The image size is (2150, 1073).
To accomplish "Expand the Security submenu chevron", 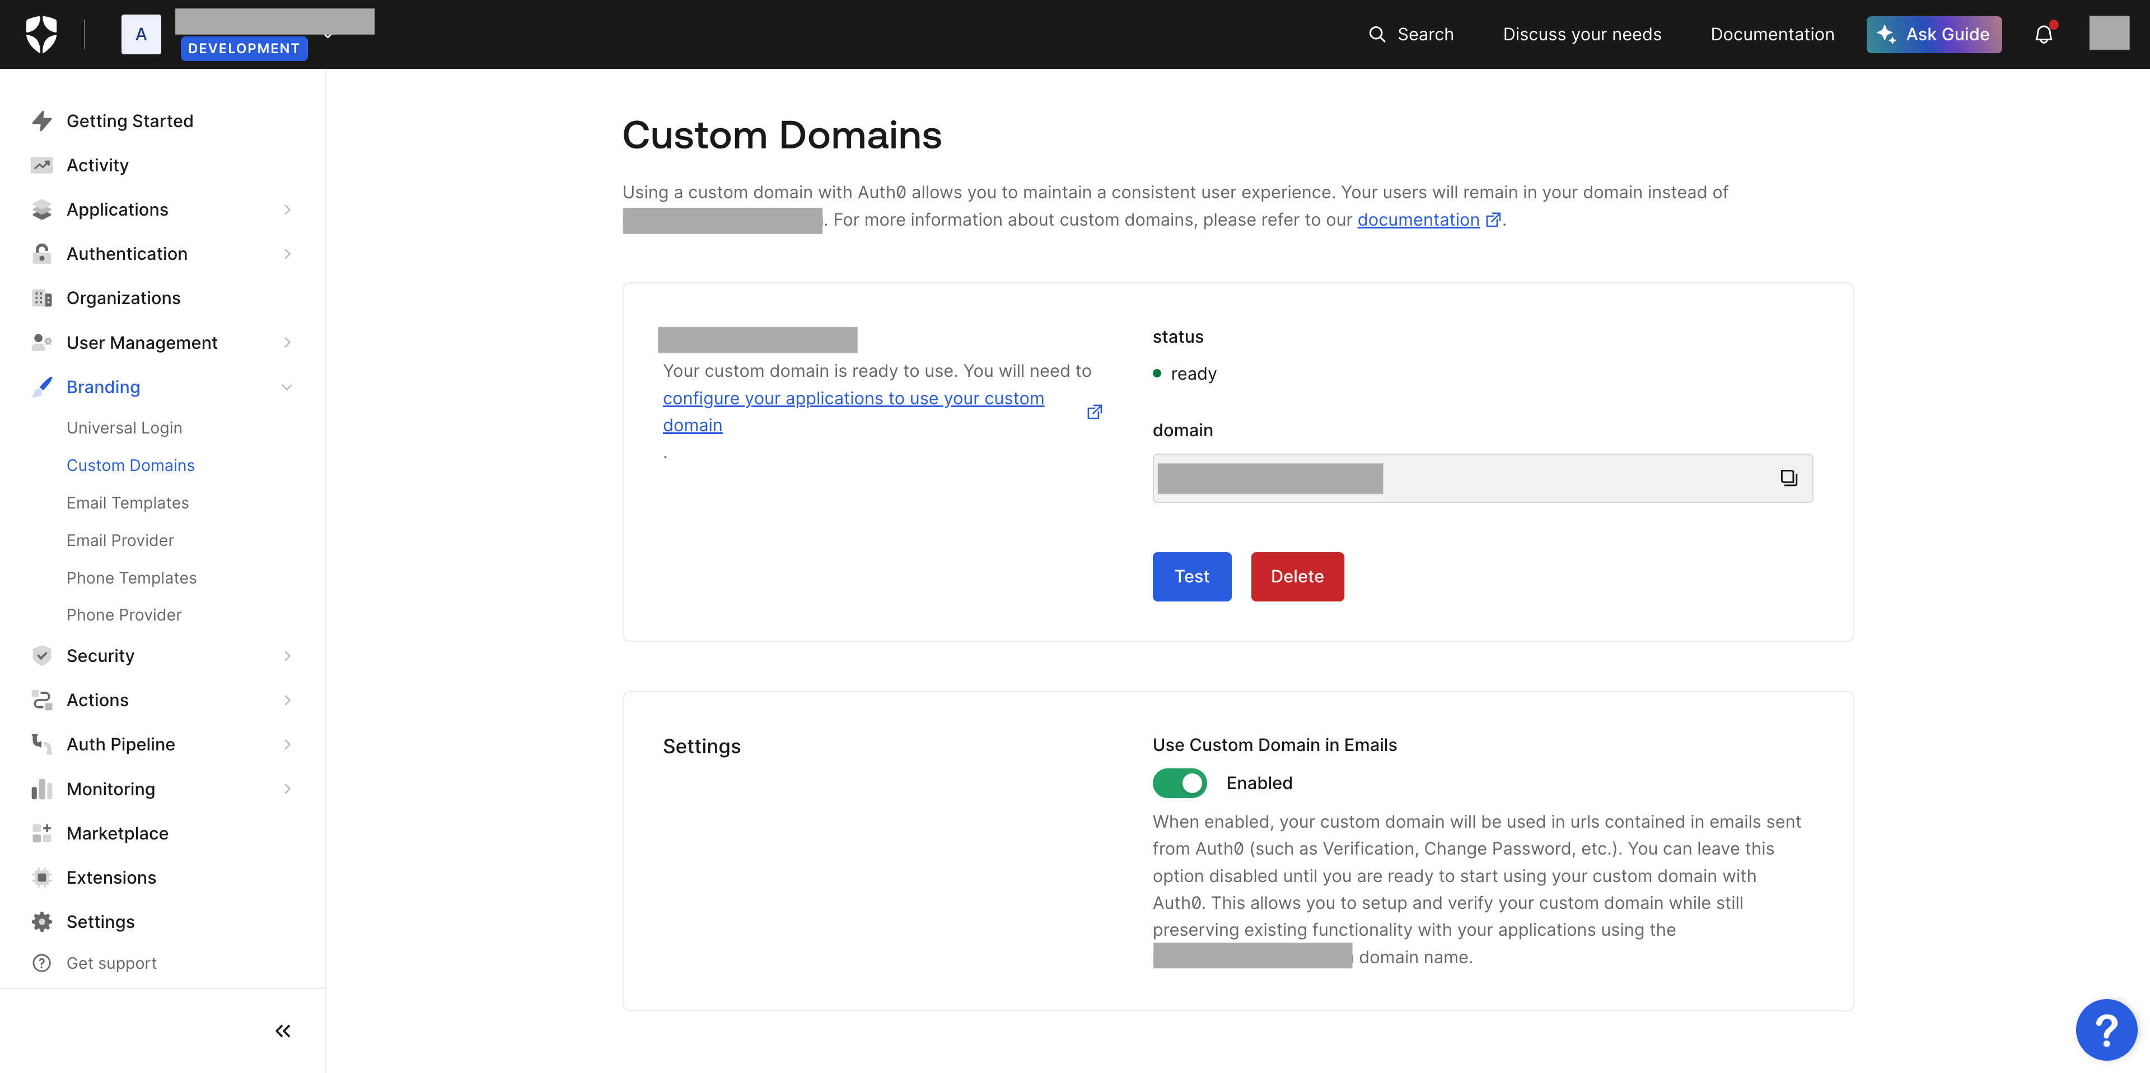I will [287, 655].
